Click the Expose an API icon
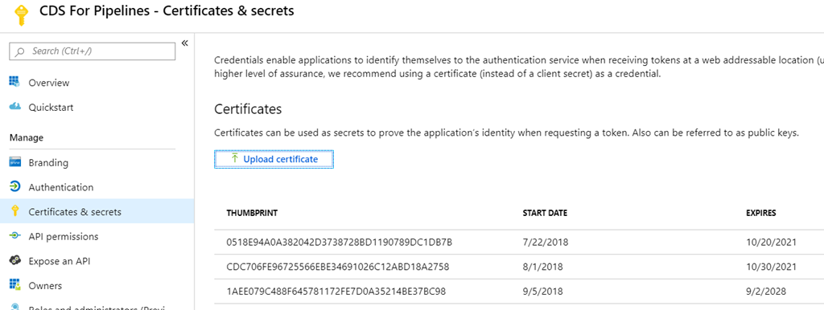This screenshot has height=310, width=824. (14, 261)
